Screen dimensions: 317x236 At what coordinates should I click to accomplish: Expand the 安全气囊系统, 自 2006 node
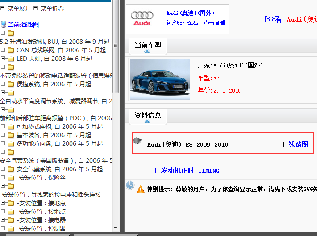pos(3,169)
